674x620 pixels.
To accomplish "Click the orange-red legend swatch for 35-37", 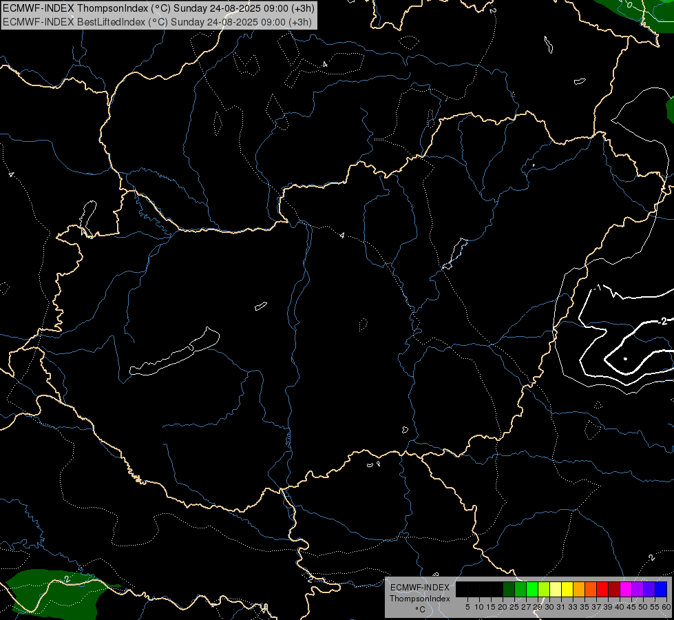I will (591, 589).
